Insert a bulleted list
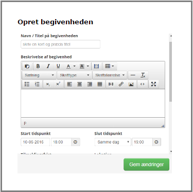 point(27,84)
